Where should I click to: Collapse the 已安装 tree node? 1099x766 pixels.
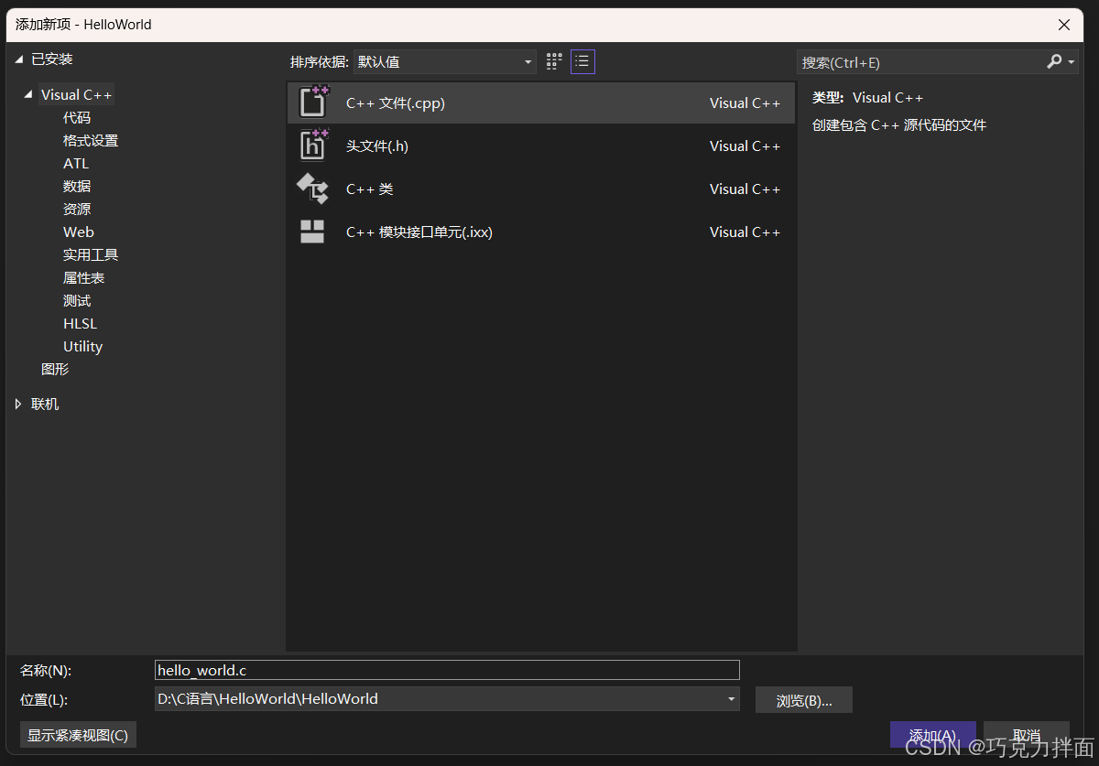click(x=18, y=59)
